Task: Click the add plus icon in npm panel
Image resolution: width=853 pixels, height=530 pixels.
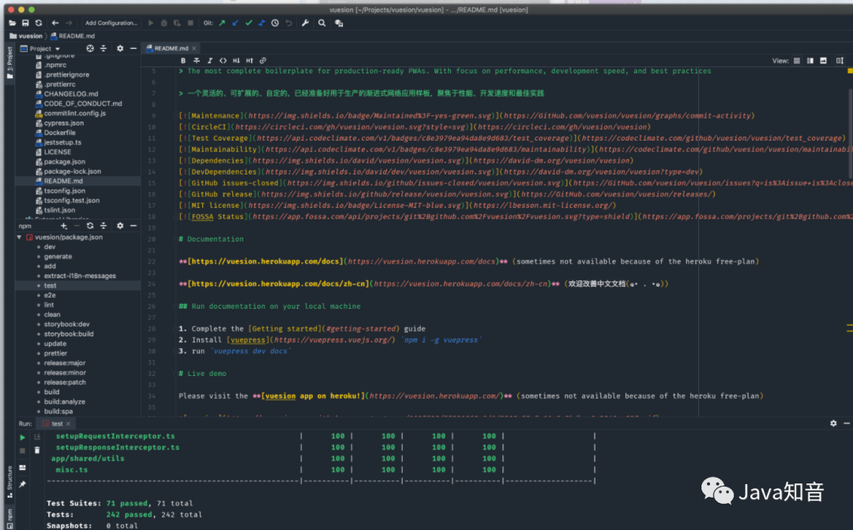Action: tap(64, 226)
